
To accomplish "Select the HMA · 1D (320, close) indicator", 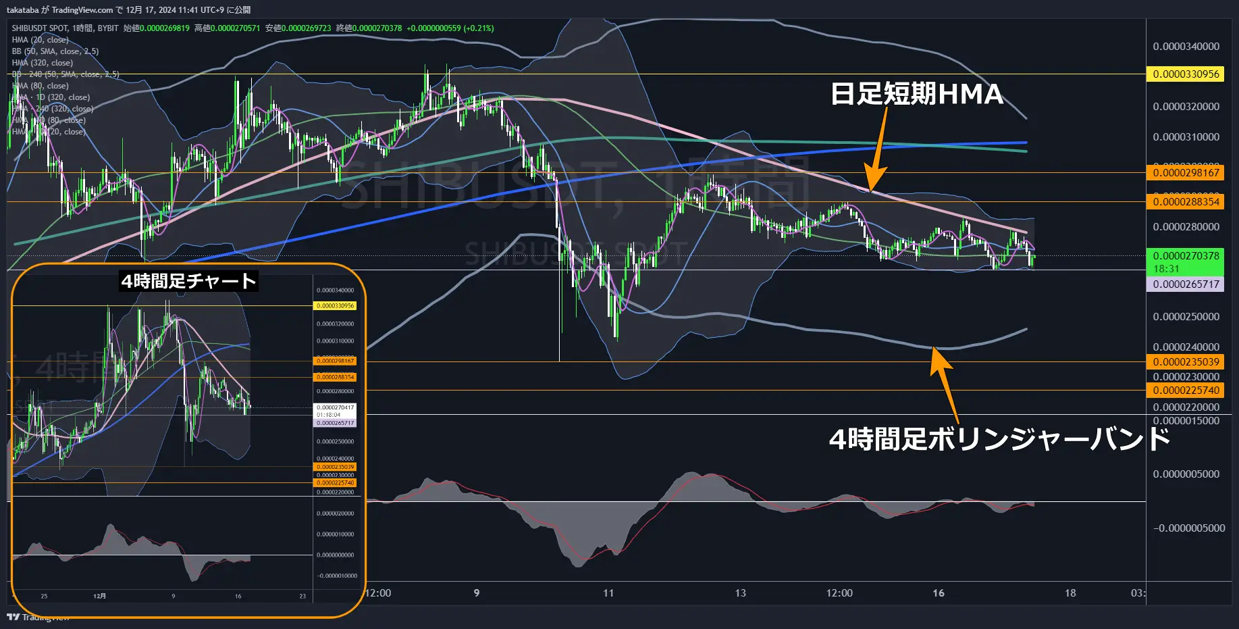I will pos(51,97).
